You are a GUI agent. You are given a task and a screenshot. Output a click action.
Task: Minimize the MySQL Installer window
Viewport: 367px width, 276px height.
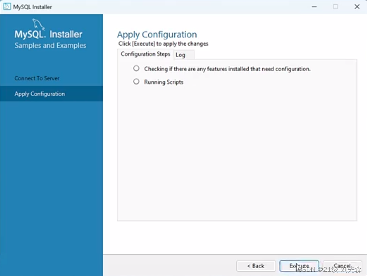(x=314, y=6)
